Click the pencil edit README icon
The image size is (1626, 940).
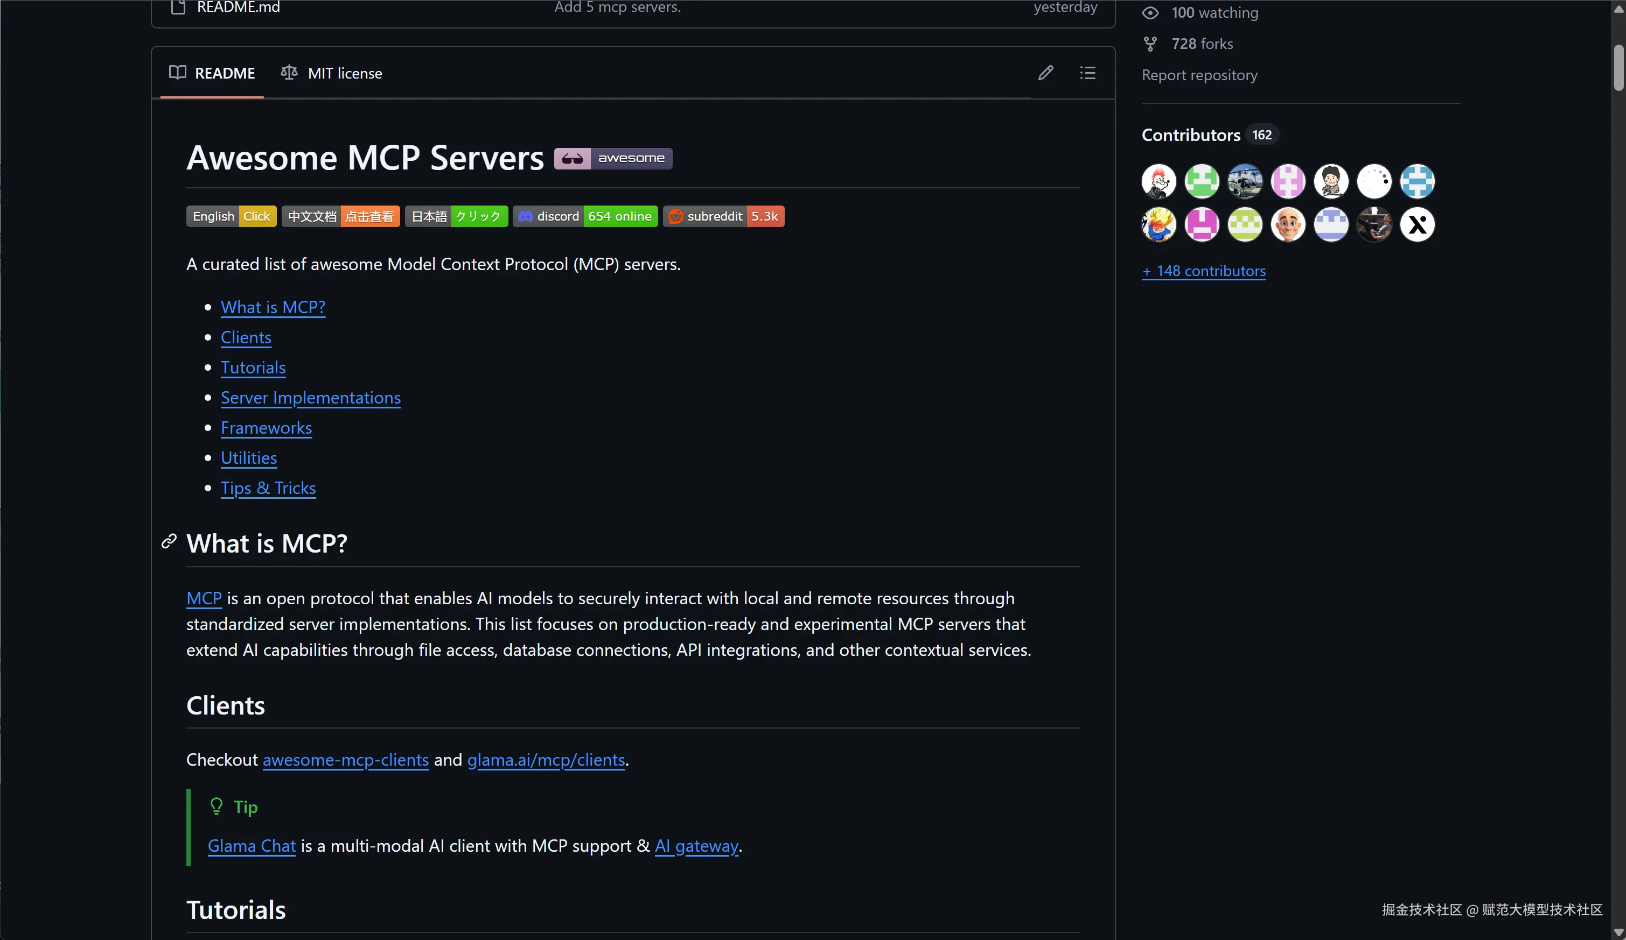pyautogui.click(x=1045, y=73)
